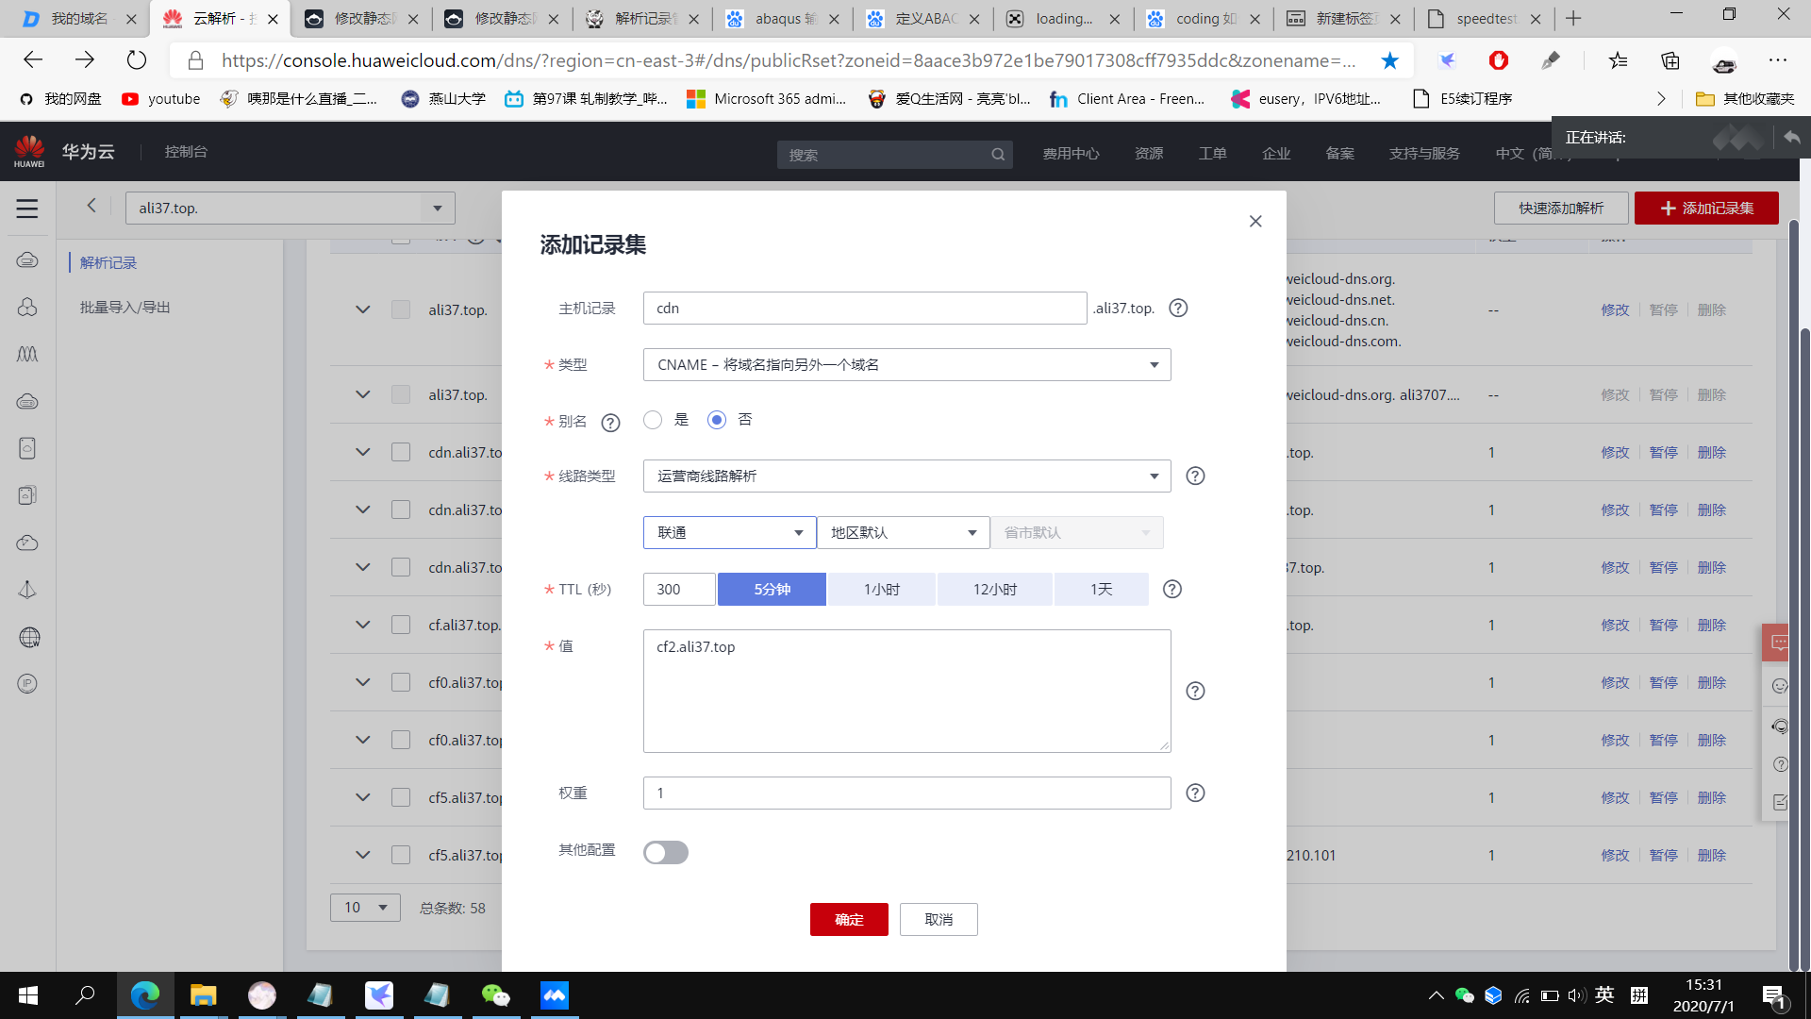Open the hamburger menu in the console sidebar
Image resolution: width=1811 pixels, height=1019 pixels.
(x=27, y=209)
